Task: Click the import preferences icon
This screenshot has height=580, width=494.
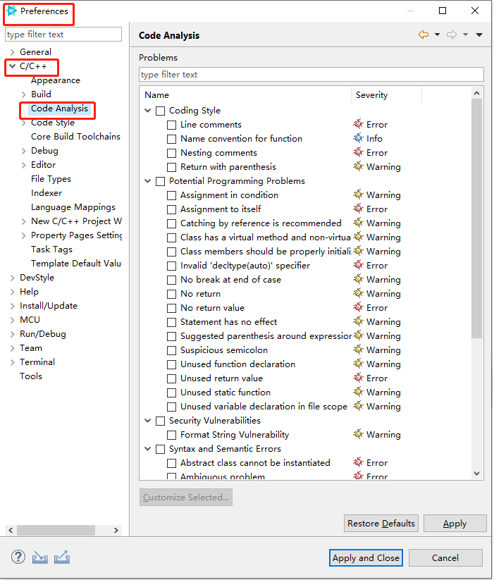Action: (x=39, y=557)
